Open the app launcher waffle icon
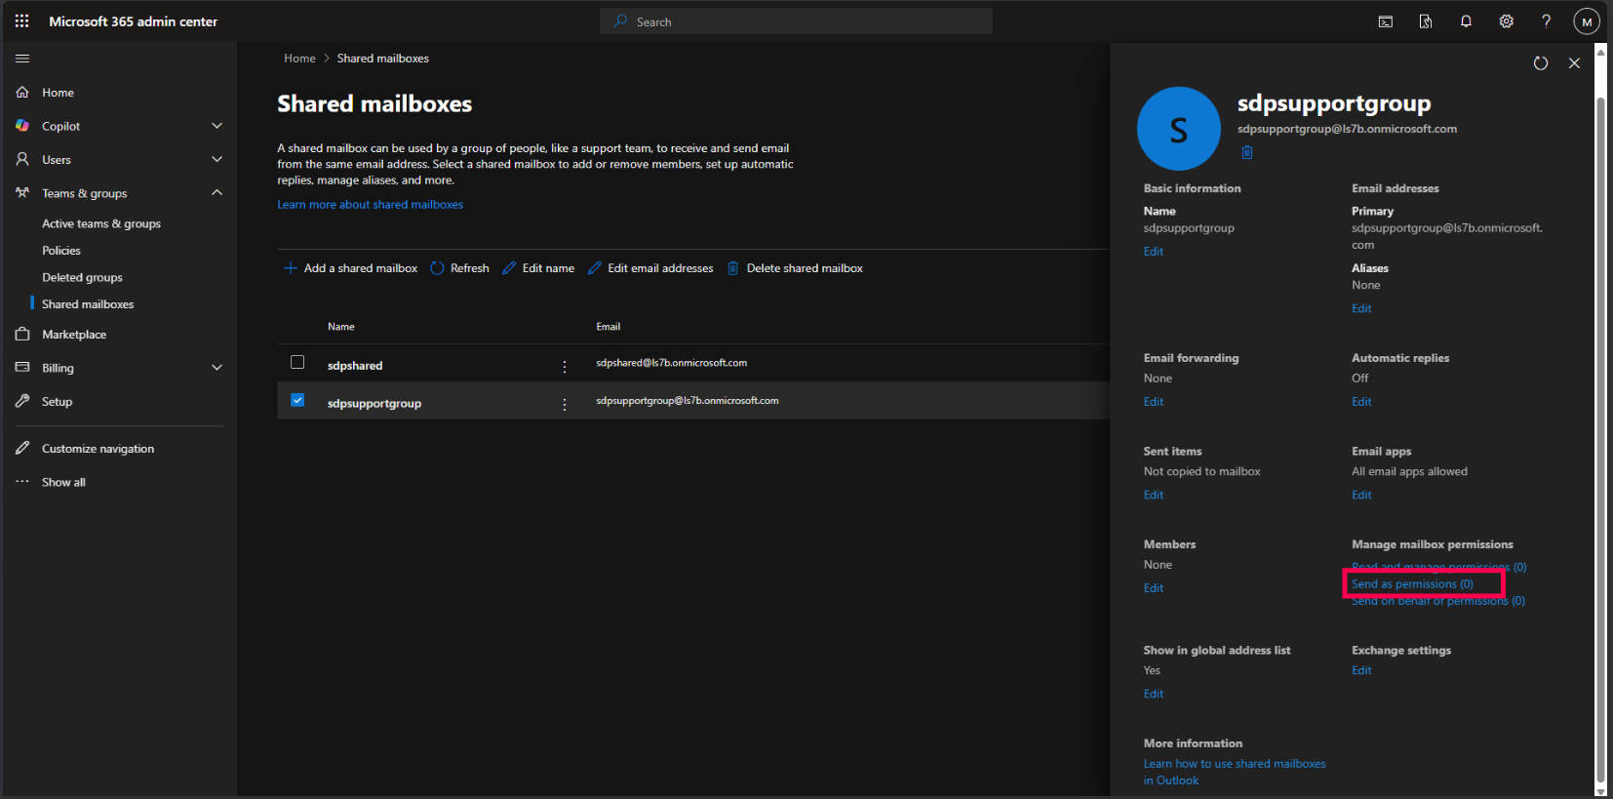 tap(21, 21)
